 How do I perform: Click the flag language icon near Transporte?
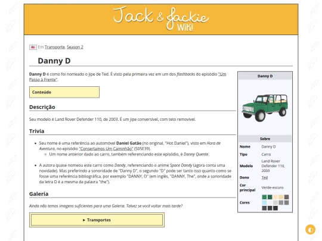pos(33,48)
